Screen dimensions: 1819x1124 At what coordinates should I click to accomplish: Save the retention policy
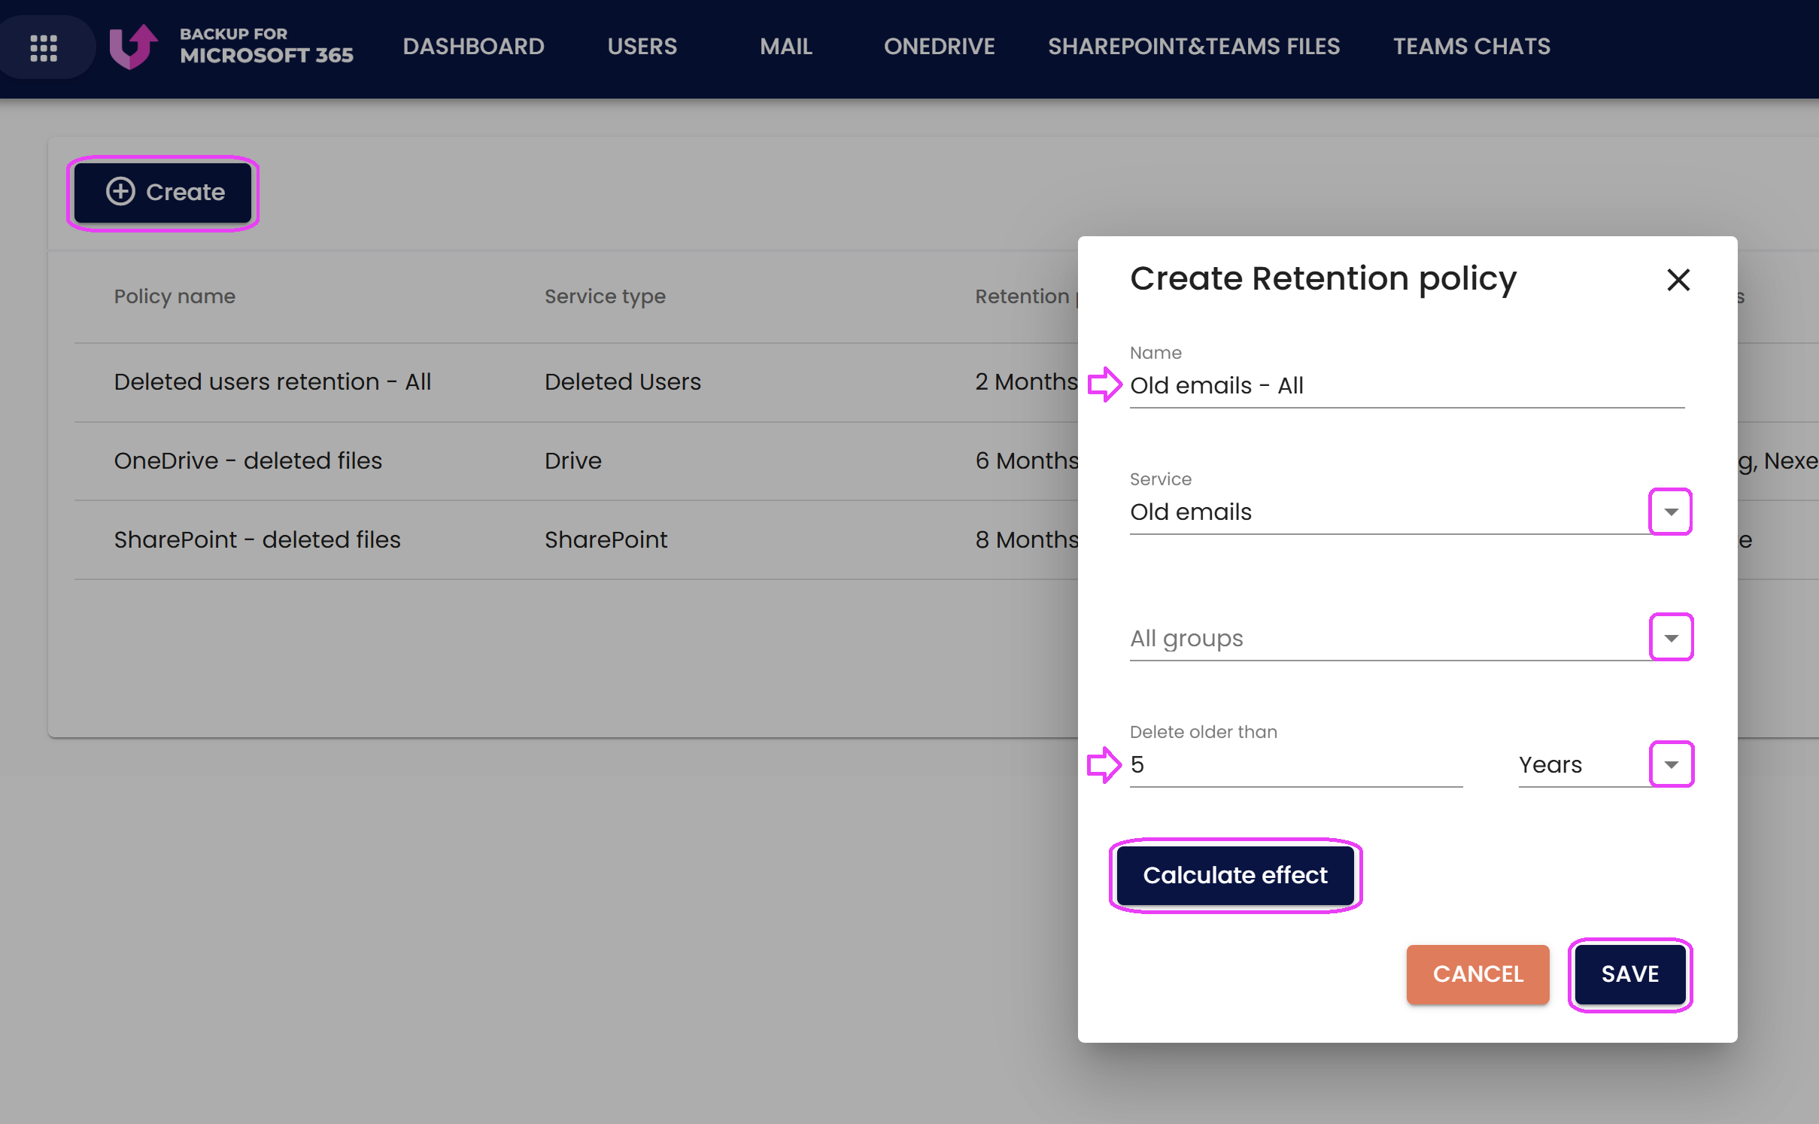1630,974
